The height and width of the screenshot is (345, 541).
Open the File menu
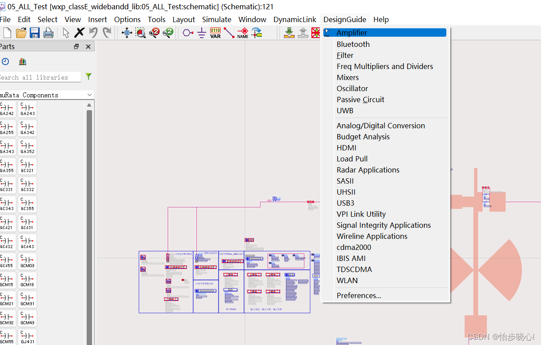click(5, 19)
